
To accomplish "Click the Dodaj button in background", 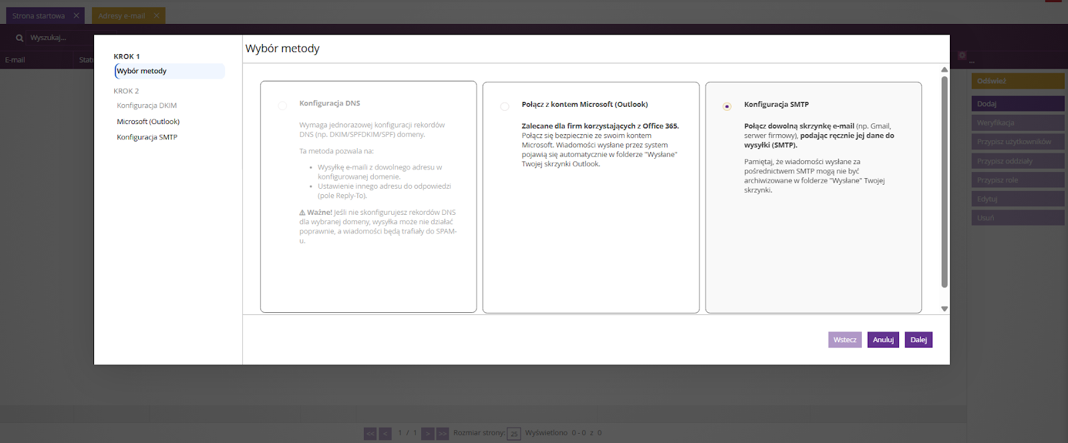I will pos(1018,103).
